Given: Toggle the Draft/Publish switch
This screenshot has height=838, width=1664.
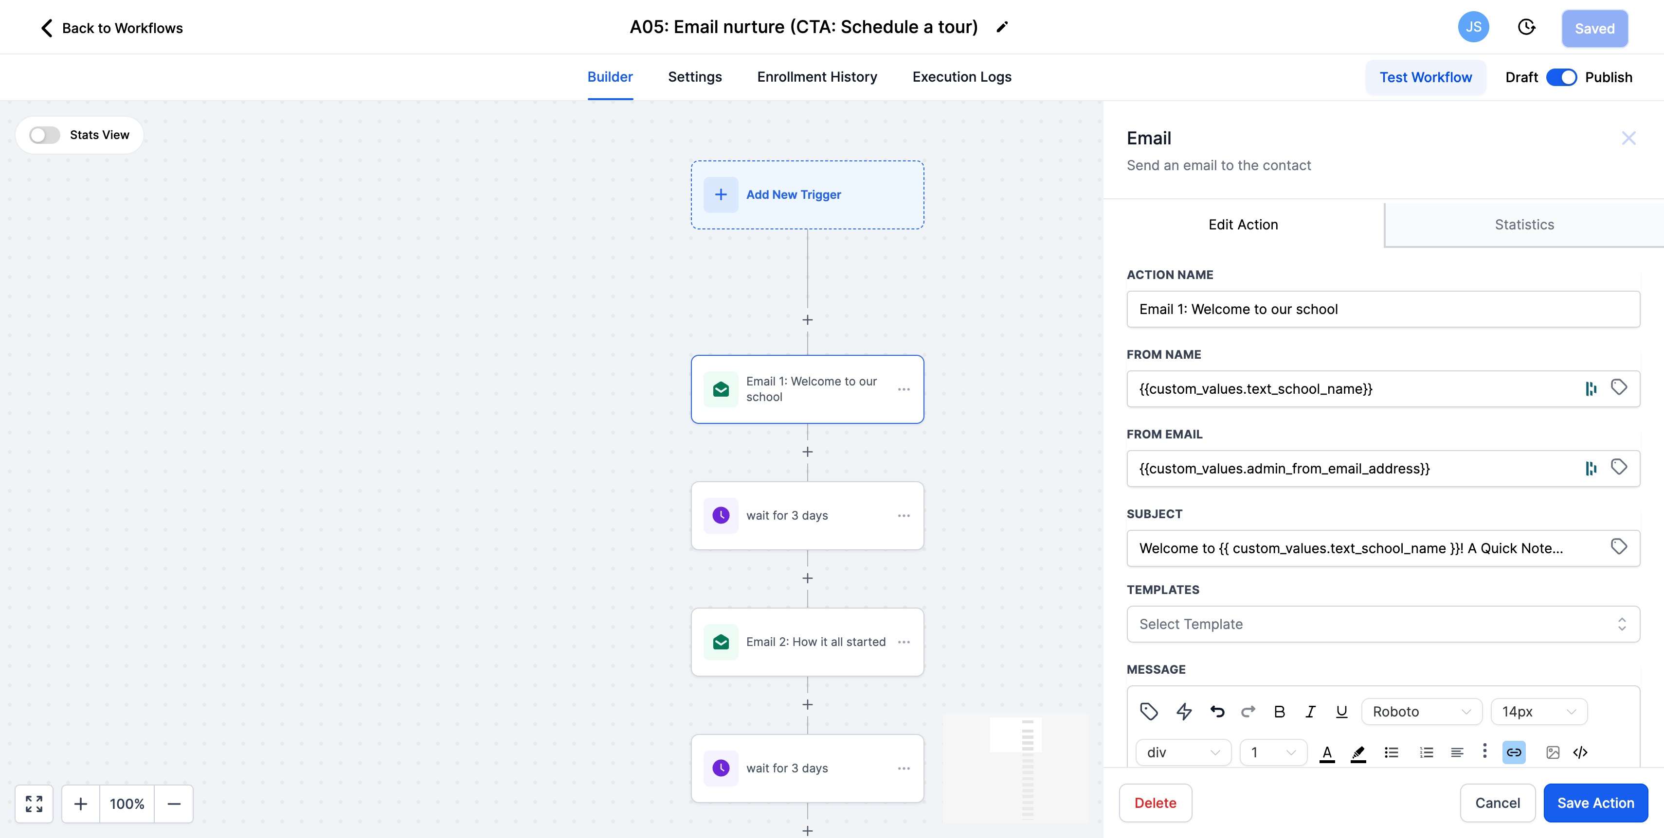Looking at the screenshot, I should coord(1561,77).
